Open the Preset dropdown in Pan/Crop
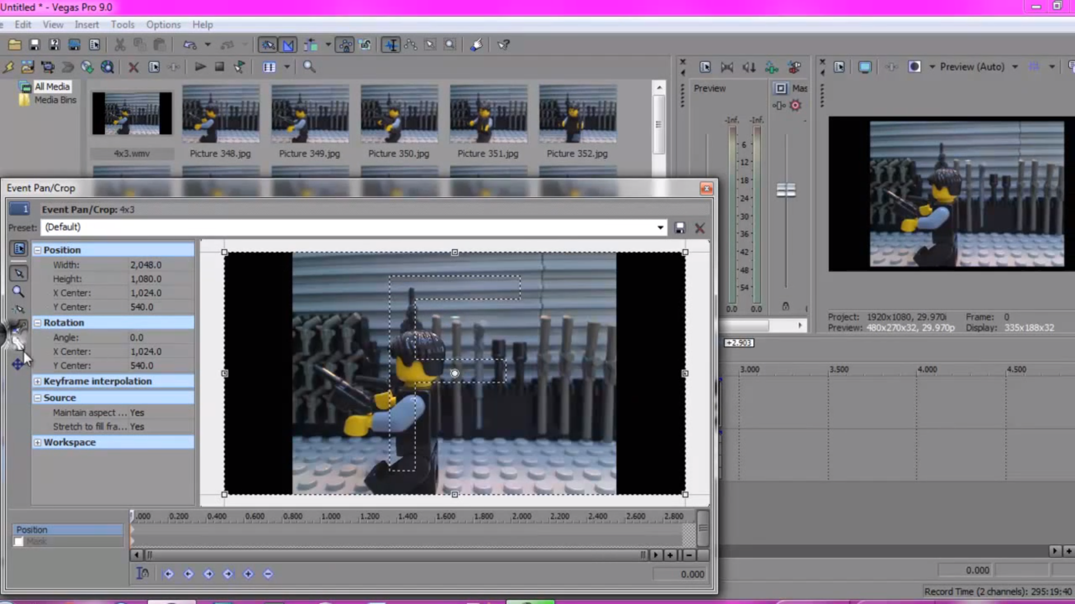Viewport: 1075px width, 604px height. coord(660,226)
